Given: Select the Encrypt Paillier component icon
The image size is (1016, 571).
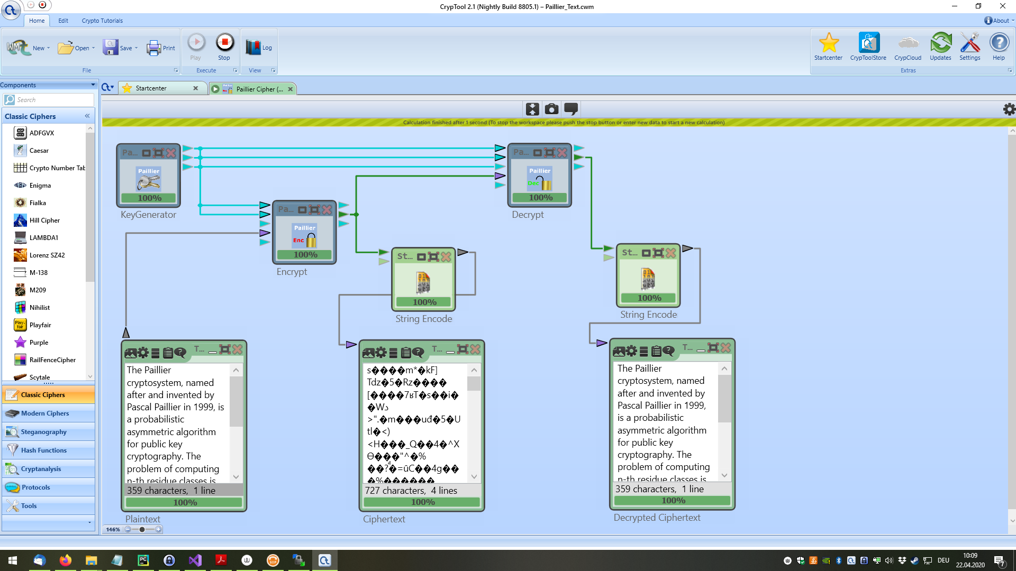Looking at the screenshot, I should pyautogui.click(x=305, y=235).
